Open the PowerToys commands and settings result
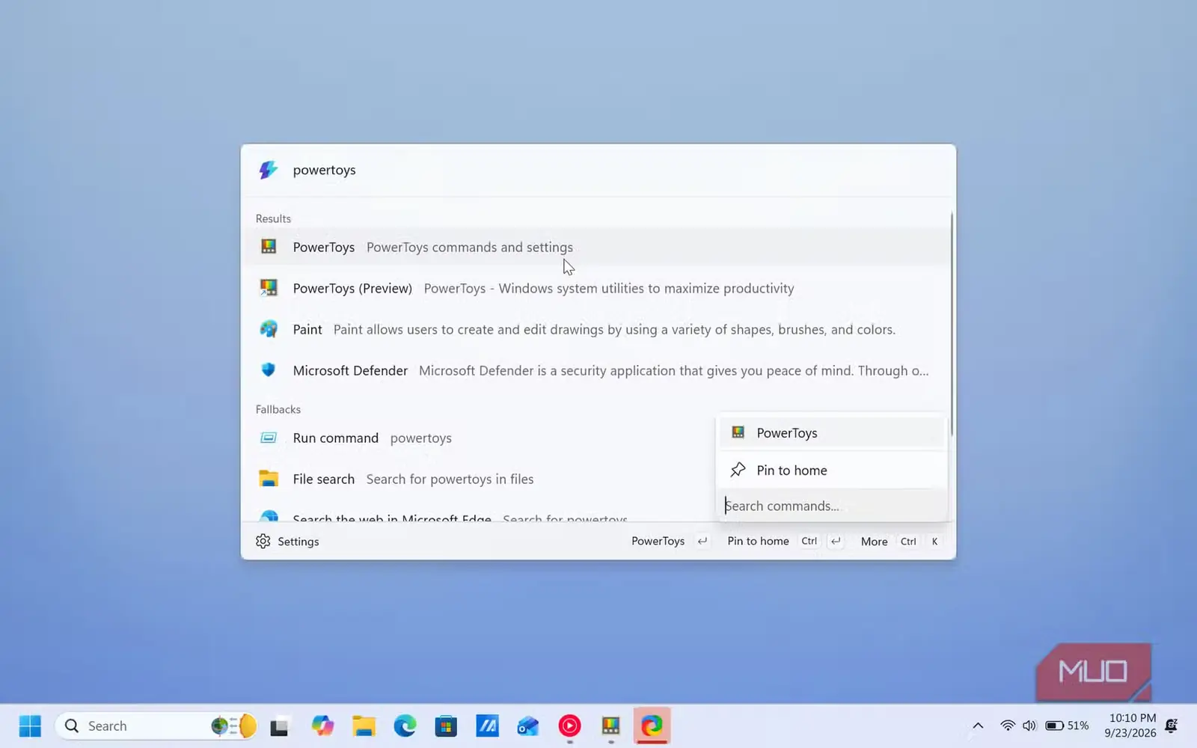 (596, 247)
